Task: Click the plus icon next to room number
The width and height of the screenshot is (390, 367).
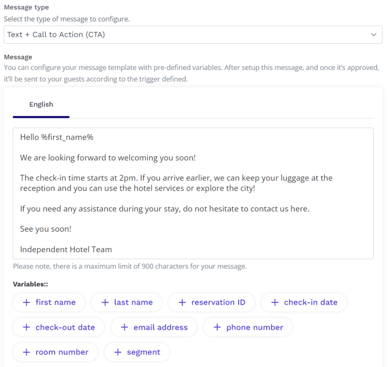Action: pos(26,352)
